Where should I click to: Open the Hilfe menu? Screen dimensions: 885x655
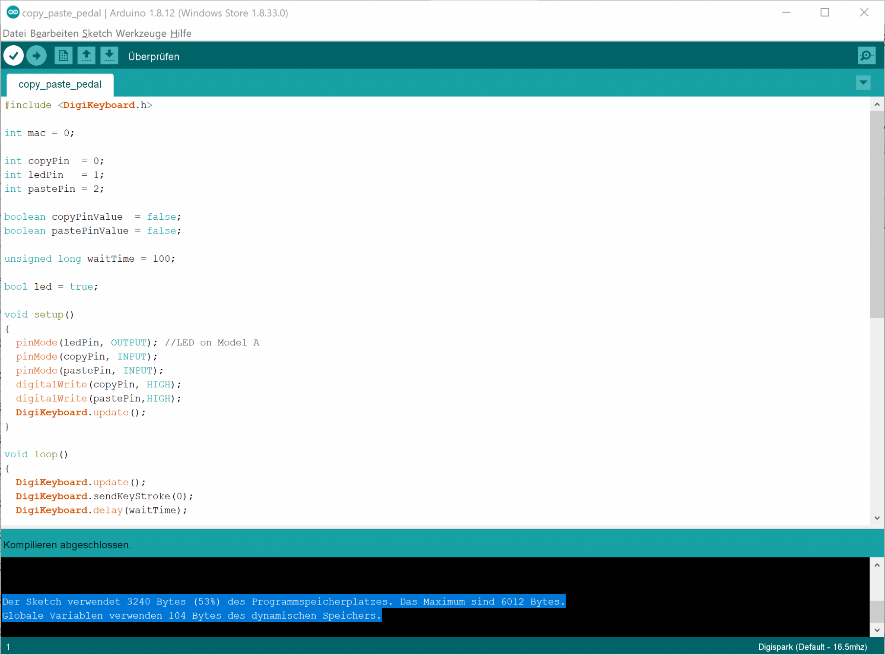pyautogui.click(x=181, y=33)
